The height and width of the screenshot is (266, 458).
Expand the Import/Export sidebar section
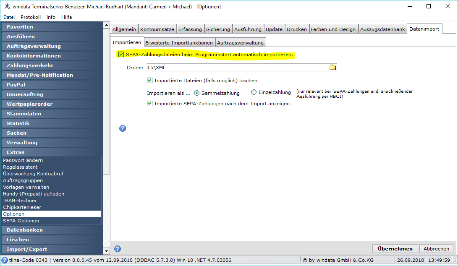[52, 249]
